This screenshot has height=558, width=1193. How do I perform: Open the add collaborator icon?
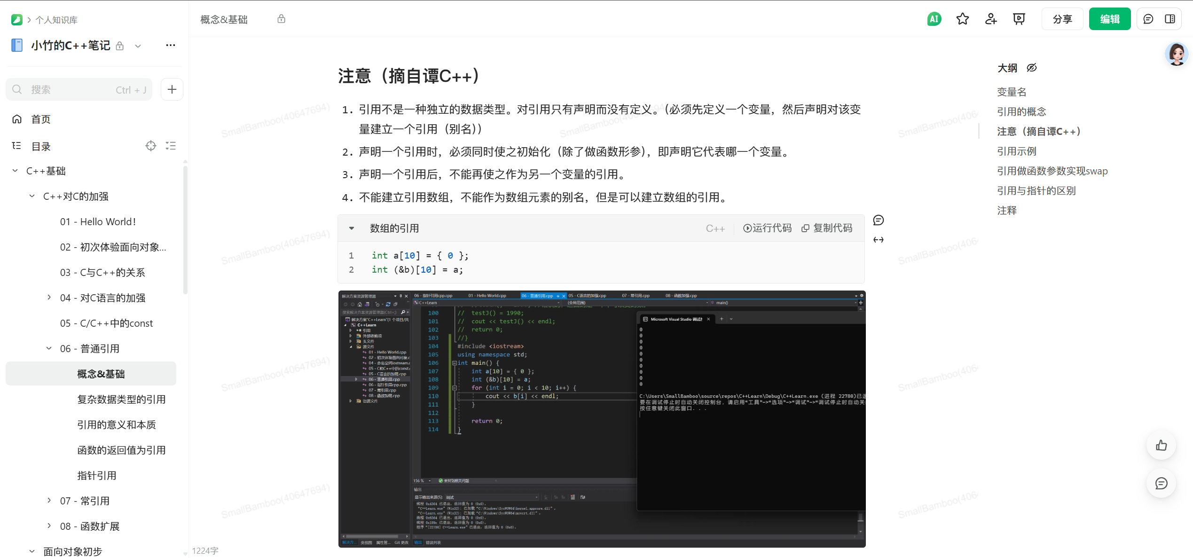point(991,19)
